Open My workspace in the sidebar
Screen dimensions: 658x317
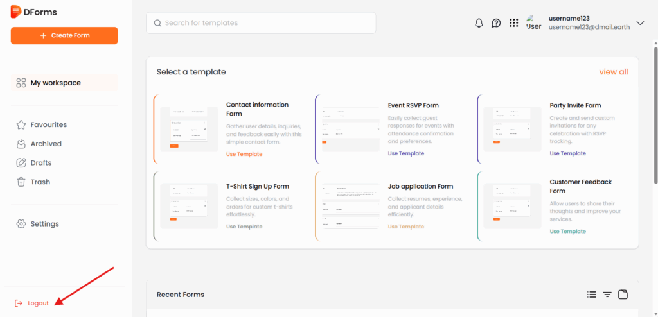coord(55,83)
